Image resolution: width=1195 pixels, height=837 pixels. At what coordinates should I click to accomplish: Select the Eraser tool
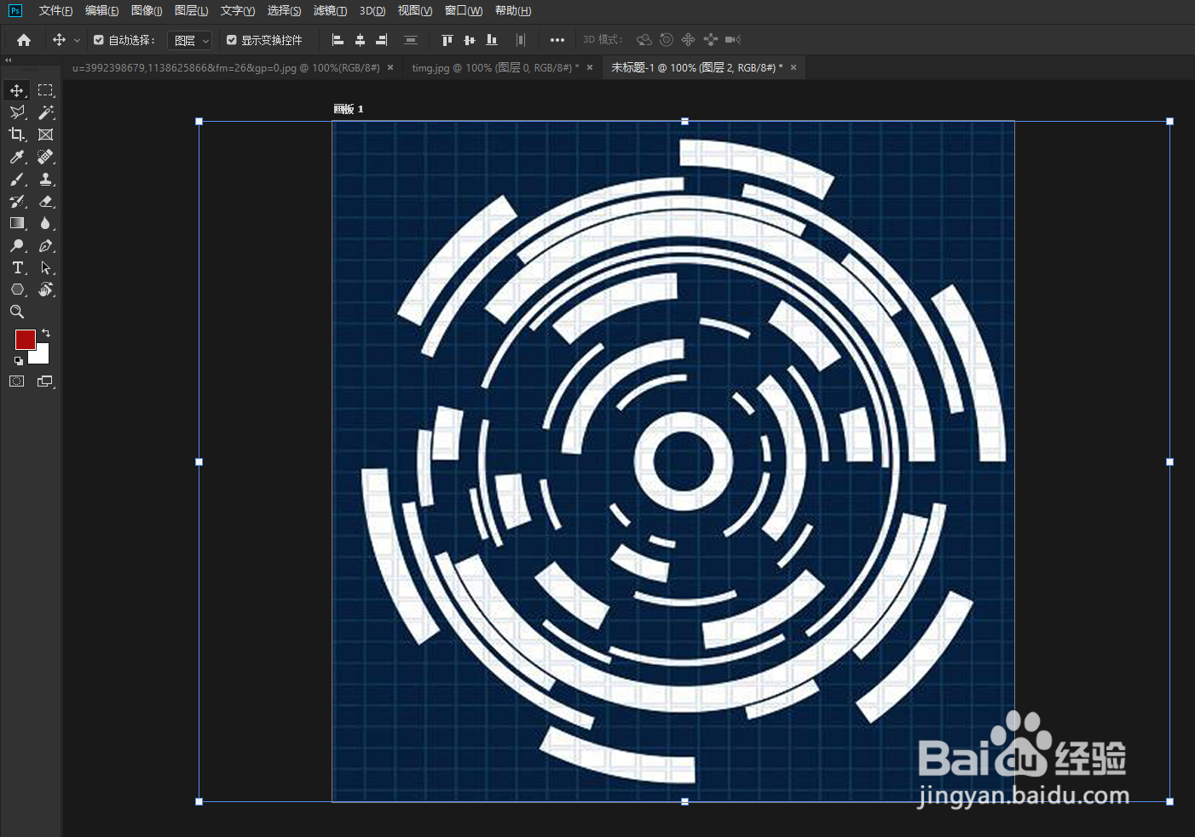pos(46,201)
